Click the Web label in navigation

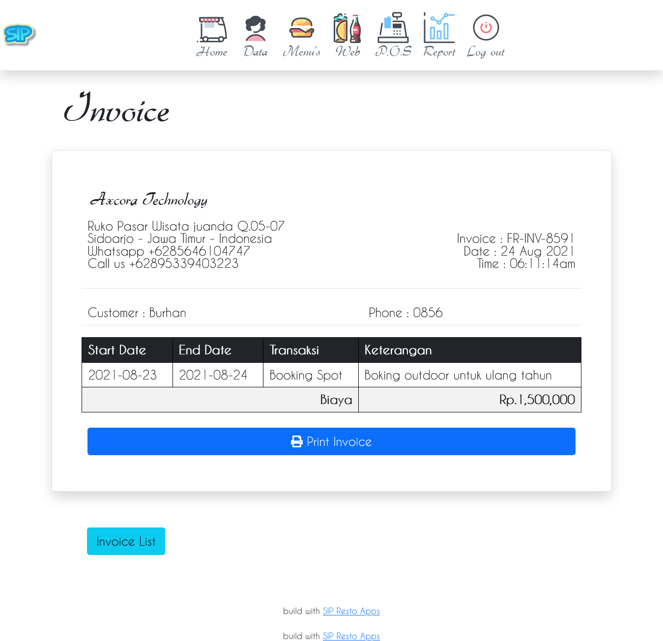347,52
